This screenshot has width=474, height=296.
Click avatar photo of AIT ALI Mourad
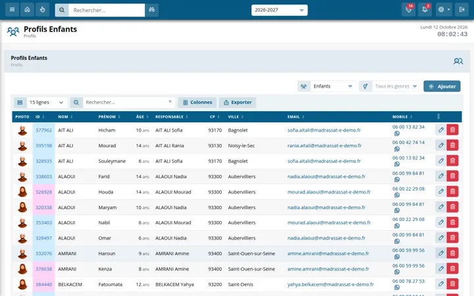22,145
